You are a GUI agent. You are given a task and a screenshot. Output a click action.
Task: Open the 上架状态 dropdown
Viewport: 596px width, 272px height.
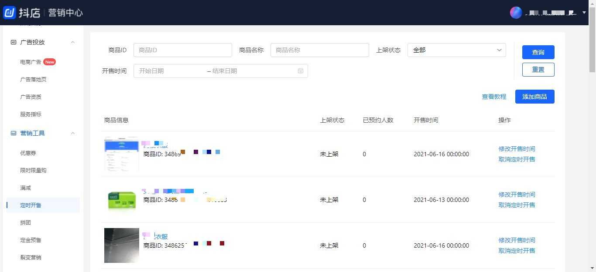point(456,50)
